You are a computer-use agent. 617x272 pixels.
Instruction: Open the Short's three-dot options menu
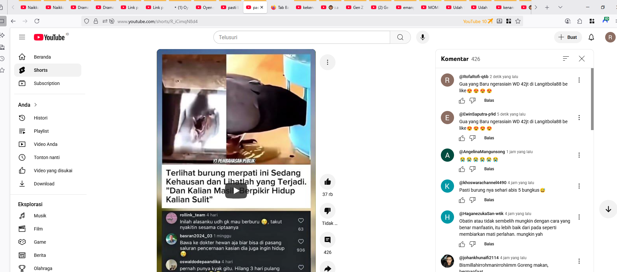pyautogui.click(x=328, y=62)
